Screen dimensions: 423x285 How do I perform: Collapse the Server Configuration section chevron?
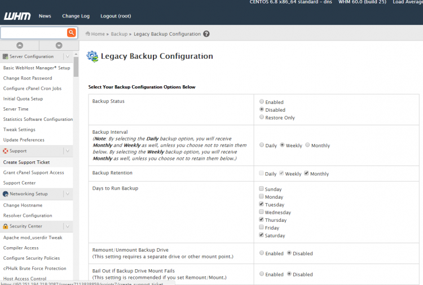(x=68, y=56)
